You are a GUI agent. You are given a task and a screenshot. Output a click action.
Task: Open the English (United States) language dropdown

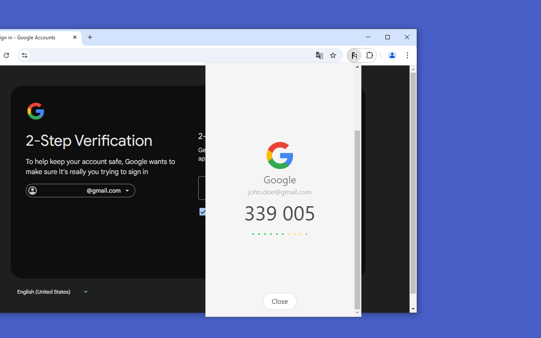pyautogui.click(x=52, y=292)
